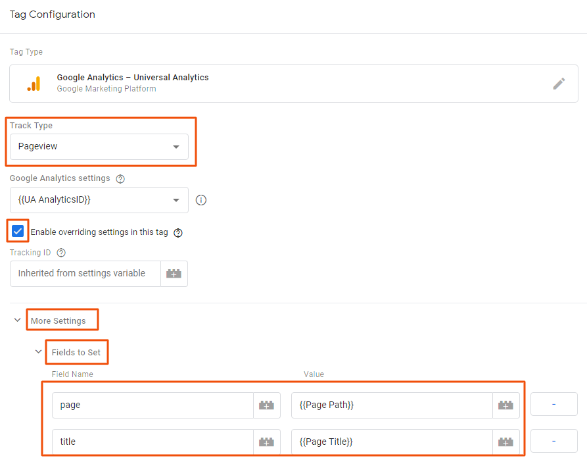This screenshot has width=587, height=458.
Task: Click the title field name input
Action: coord(153,442)
